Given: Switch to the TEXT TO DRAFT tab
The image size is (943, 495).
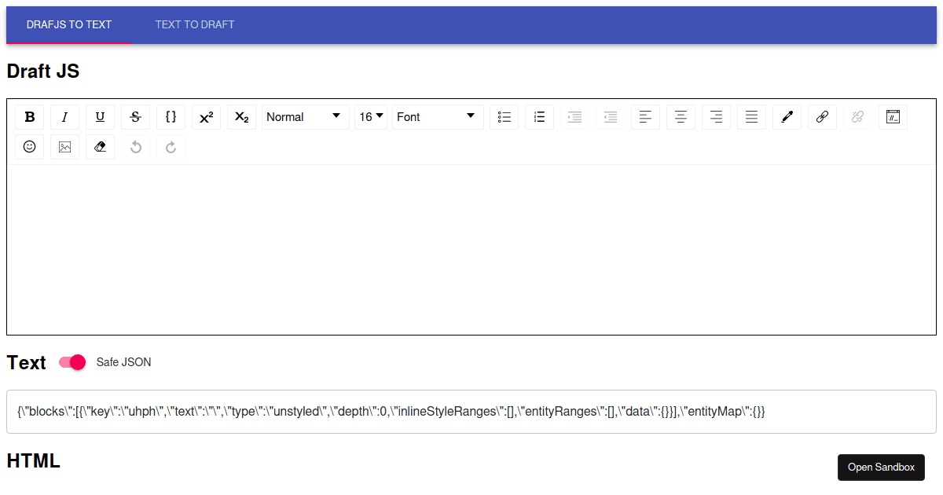Looking at the screenshot, I should pyautogui.click(x=194, y=24).
